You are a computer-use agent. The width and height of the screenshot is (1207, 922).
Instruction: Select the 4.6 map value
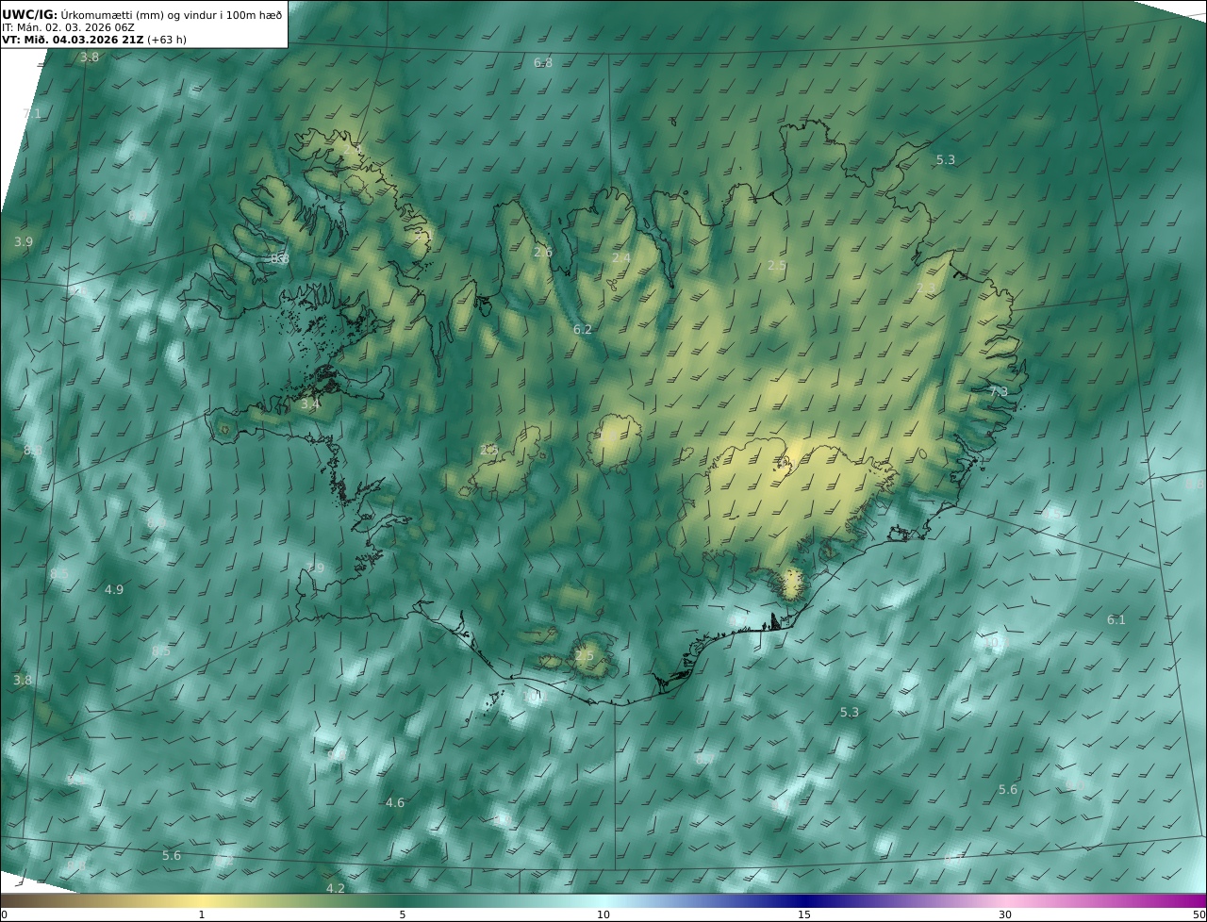coord(395,803)
